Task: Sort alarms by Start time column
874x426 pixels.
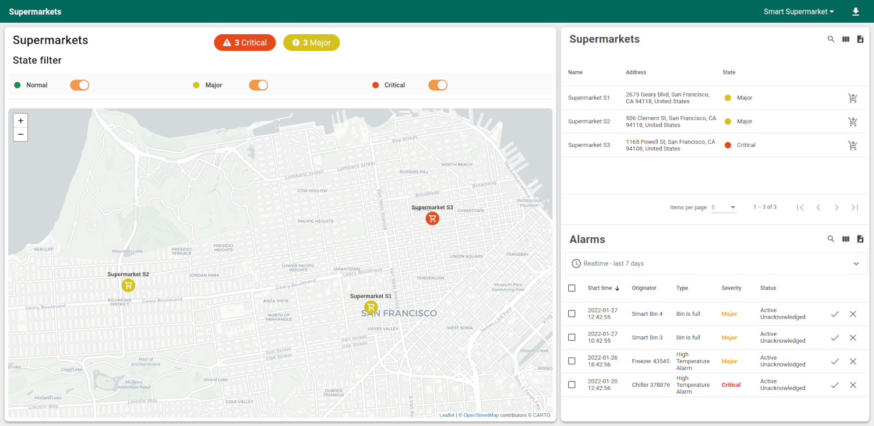Action: coord(600,288)
